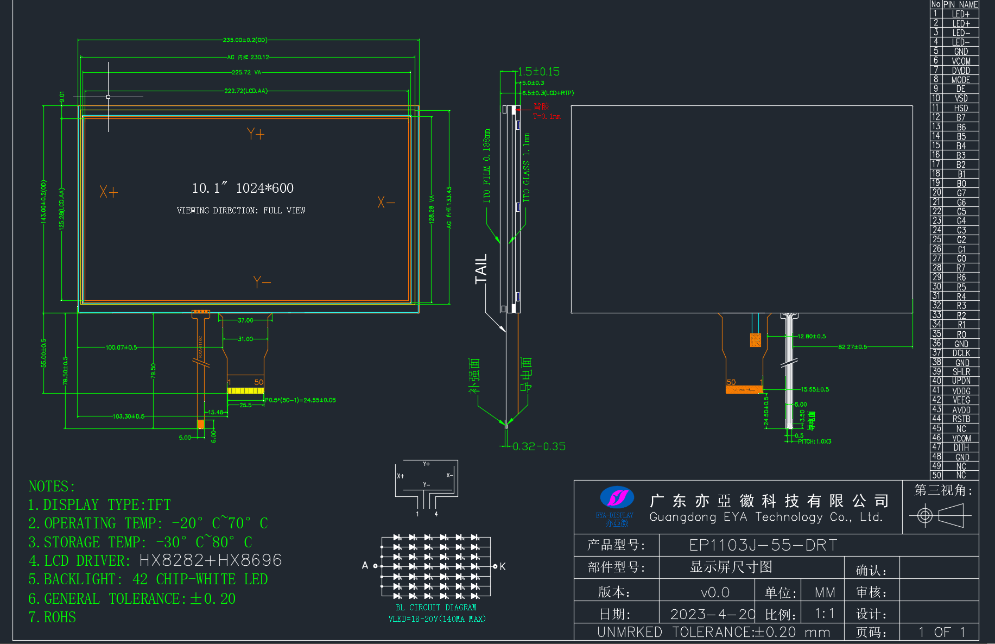Click the BL circuit diagram LED array
995x644 pixels.
[x=436, y=567]
